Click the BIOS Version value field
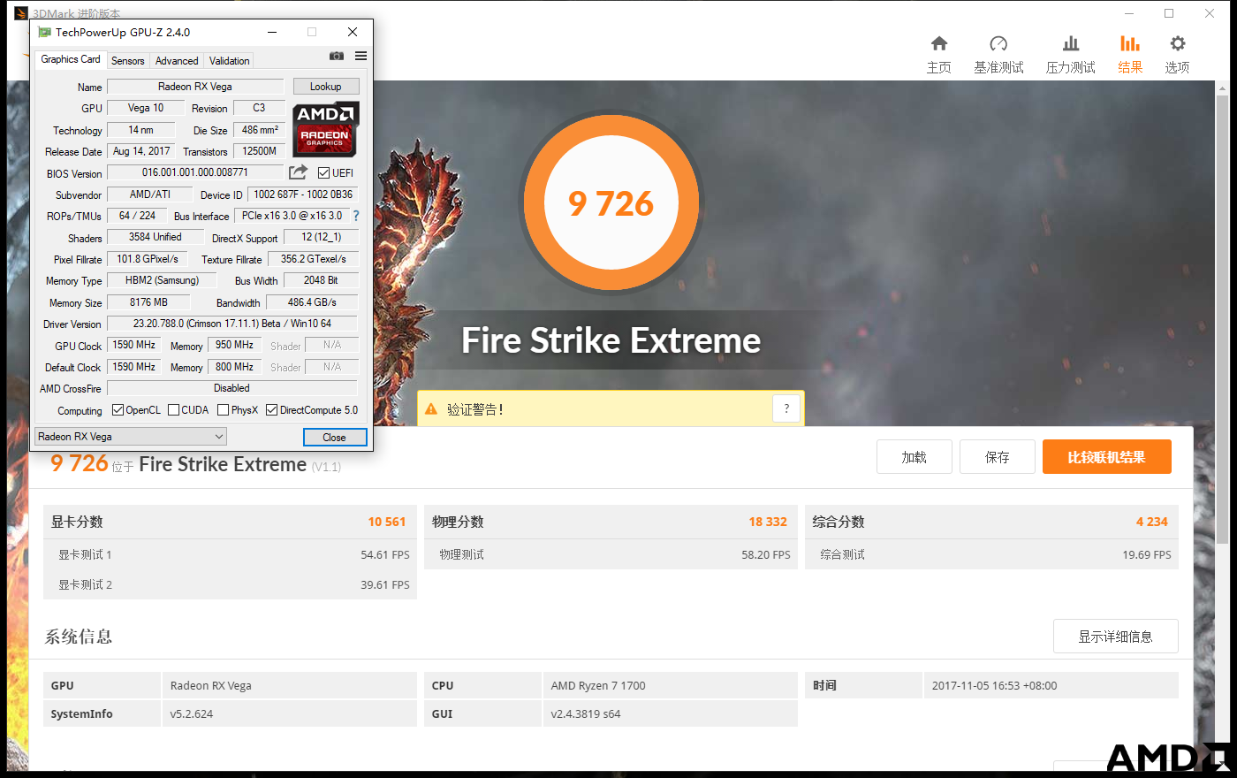This screenshot has width=1237, height=778. pos(195,172)
